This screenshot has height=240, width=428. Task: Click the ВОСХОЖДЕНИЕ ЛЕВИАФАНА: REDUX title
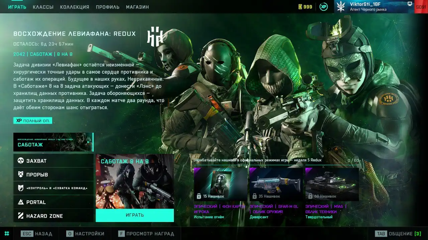click(75, 34)
